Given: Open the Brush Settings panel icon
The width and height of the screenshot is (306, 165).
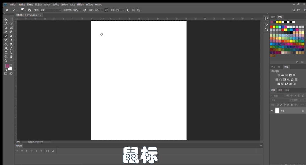Looking at the screenshot, I should (x=267, y=25).
